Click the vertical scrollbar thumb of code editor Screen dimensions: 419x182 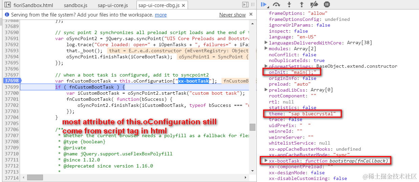252,127
